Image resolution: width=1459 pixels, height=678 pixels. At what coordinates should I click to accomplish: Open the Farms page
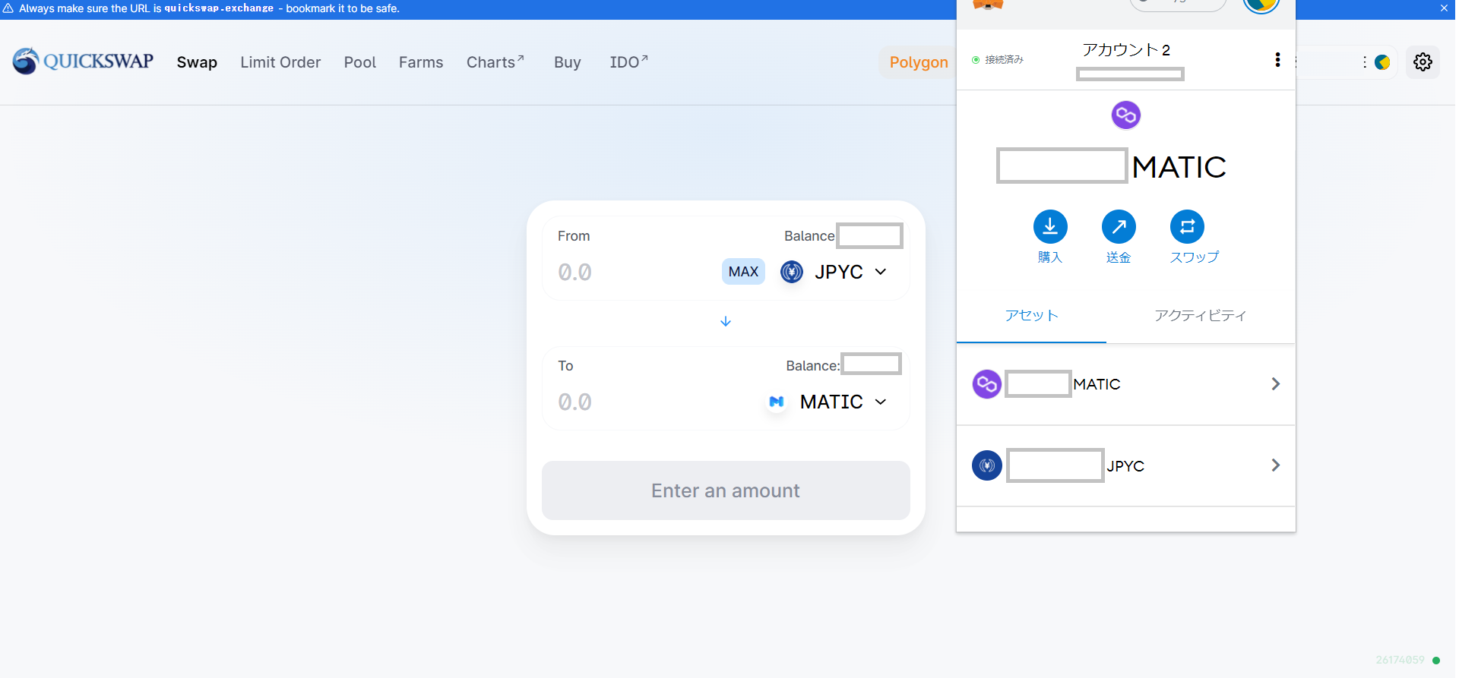[x=421, y=62]
